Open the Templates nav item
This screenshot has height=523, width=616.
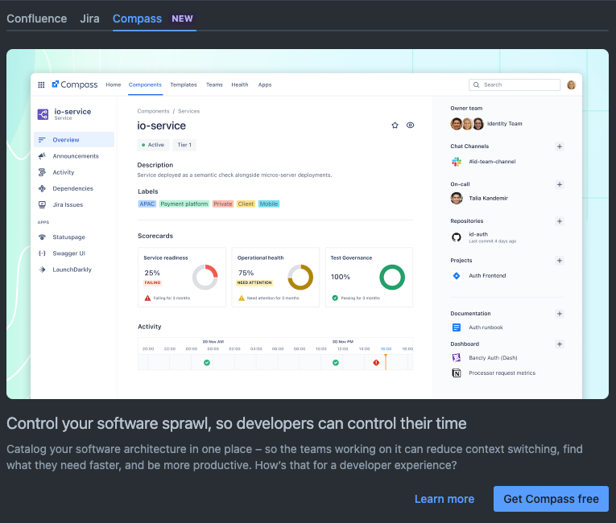click(x=184, y=84)
